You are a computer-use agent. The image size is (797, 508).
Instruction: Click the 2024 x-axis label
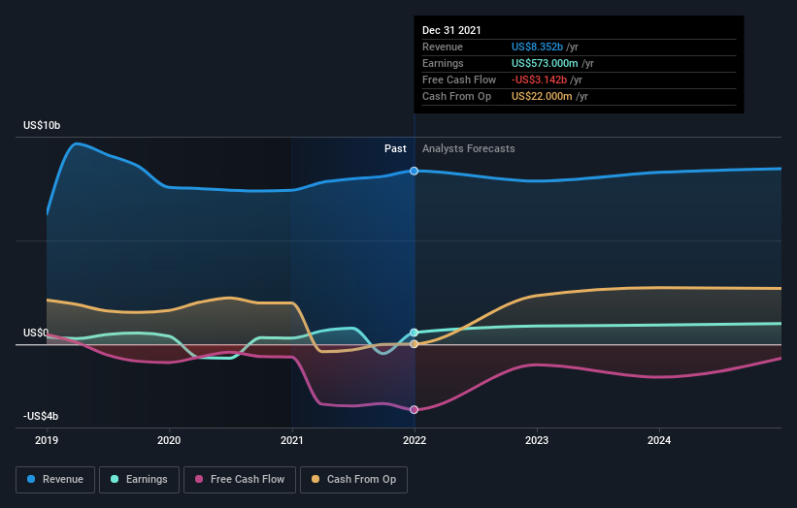(x=659, y=440)
